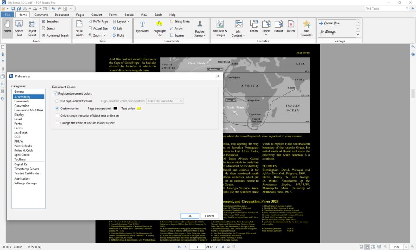Switch to the Convert ribbon tab
This screenshot has height=250, width=416.
point(96,14)
